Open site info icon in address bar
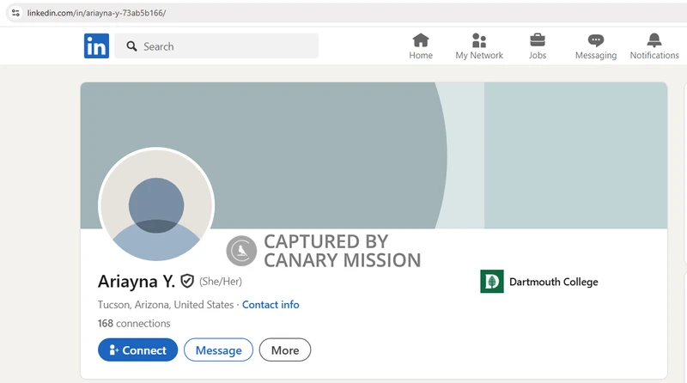Screen dimensions: 687x383 (15, 13)
